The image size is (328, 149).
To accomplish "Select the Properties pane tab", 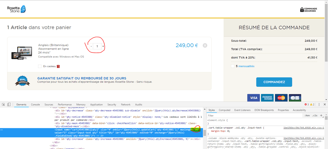I will [283, 110].
